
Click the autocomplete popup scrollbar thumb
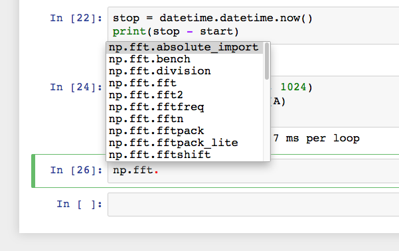[267, 61]
